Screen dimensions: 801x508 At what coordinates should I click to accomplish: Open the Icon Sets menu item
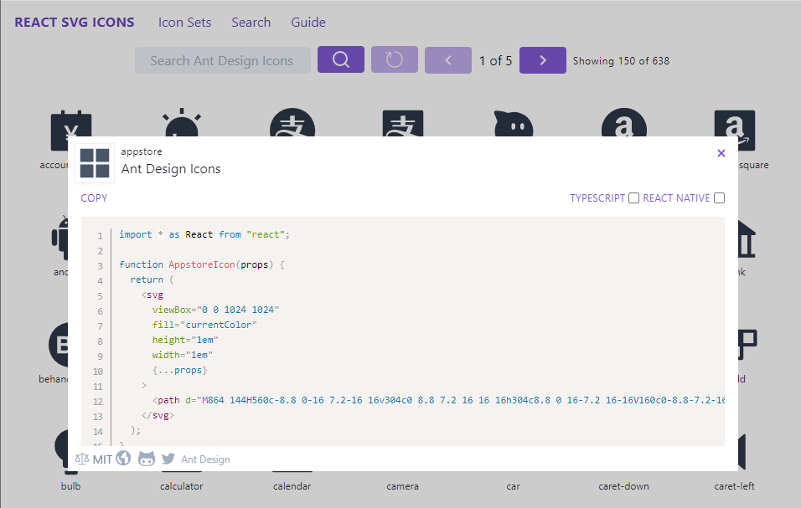(x=184, y=23)
